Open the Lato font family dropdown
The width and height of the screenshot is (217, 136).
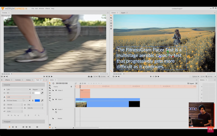(18, 89)
